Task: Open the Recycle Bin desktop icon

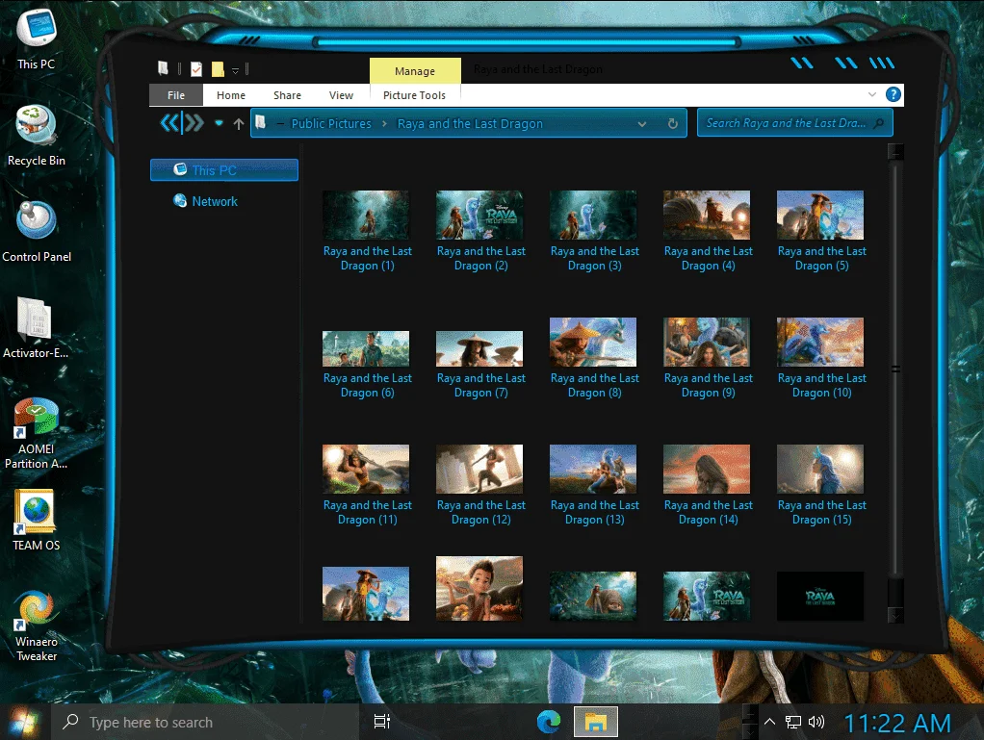Action: click(37, 136)
